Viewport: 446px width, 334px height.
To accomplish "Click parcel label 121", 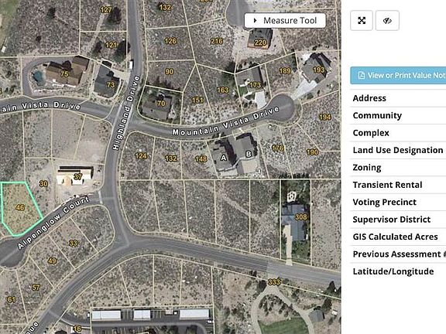I will point(111,45).
